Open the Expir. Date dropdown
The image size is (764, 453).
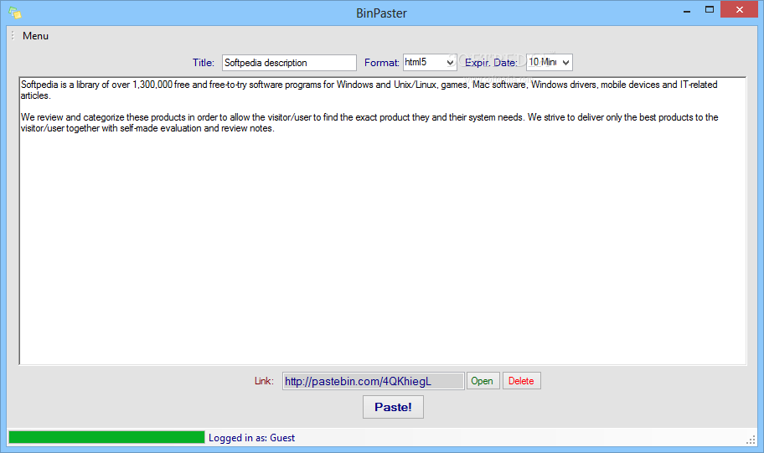click(x=550, y=62)
